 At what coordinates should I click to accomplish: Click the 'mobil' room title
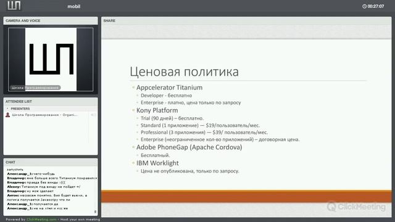[x=74, y=7]
